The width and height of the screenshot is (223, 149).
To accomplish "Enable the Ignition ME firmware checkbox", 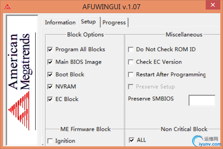I will [x=50, y=141].
